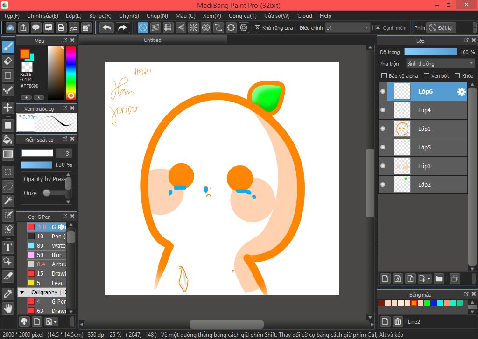Screen dimensions: 478x339
Task: Select the Magic Wand tool
Action: 8,201
